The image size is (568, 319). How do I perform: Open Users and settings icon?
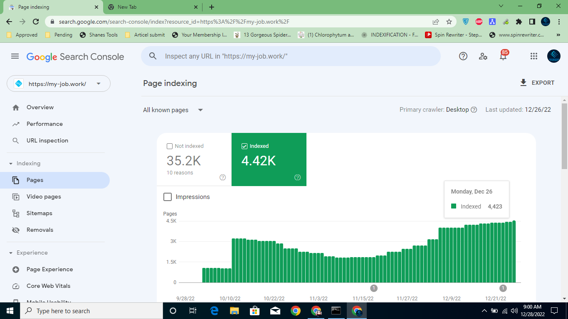[x=483, y=56]
